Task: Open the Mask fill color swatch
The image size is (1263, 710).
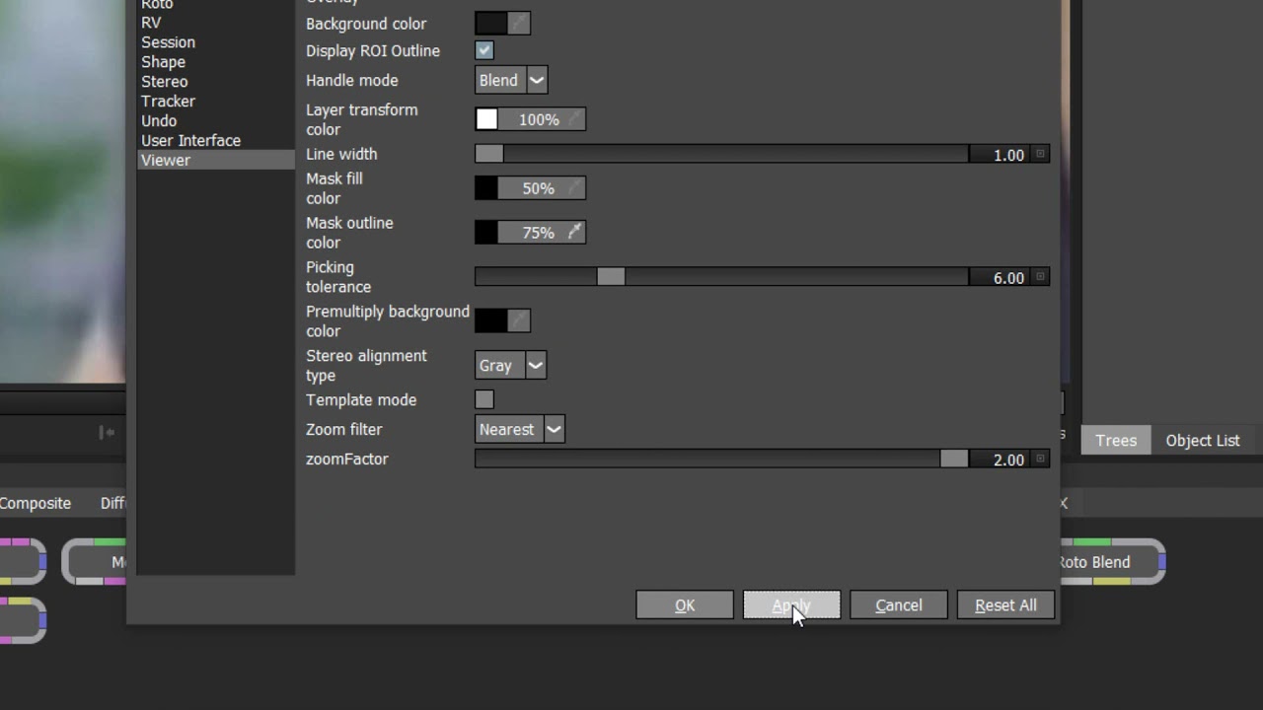Action: (x=486, y=188)
